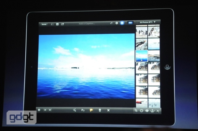Viewport: 198px width, 131px height.
Task: Open the share icon menu
Action: 63,24
